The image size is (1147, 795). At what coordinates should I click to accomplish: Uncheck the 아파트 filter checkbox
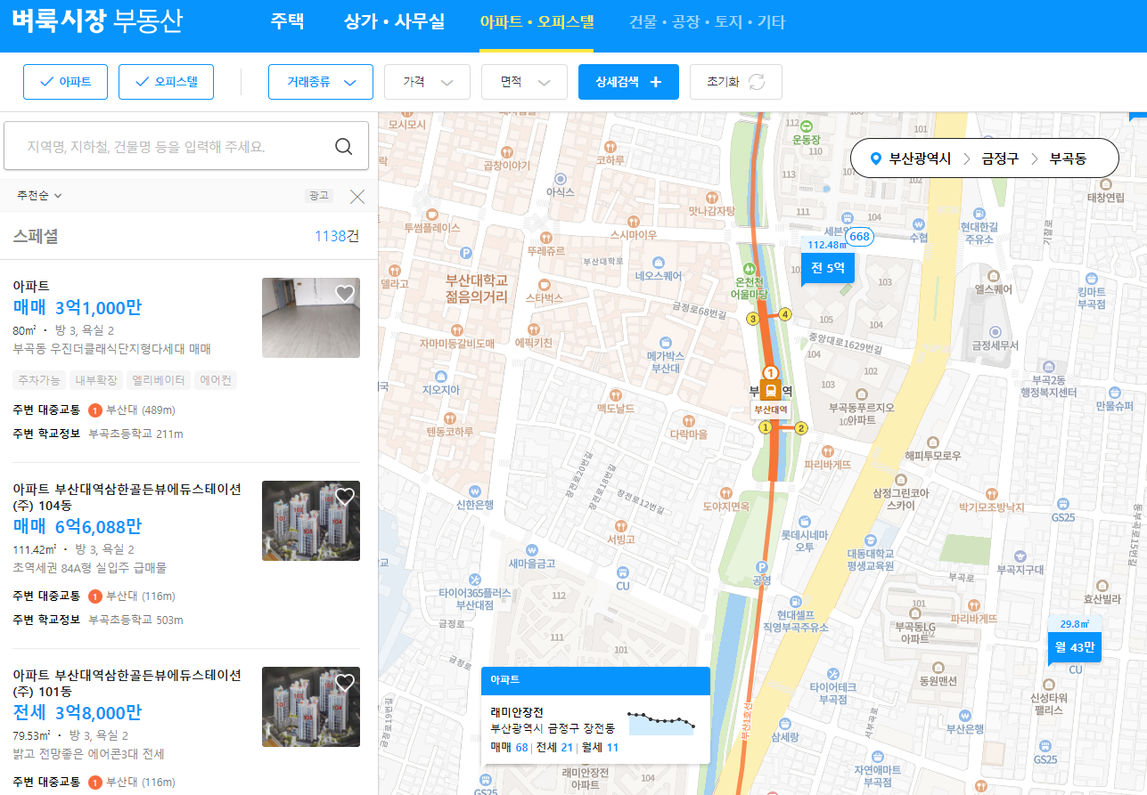pyautogui.click(x=45, y=82)
